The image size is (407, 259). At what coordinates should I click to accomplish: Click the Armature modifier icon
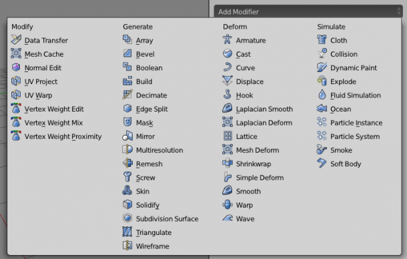coord(227,40)
